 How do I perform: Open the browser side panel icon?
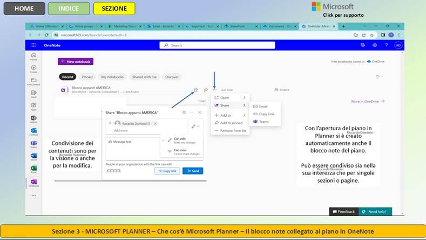coord(383,35)
